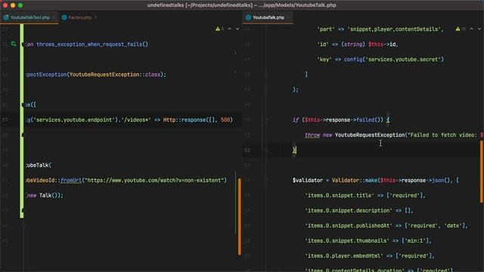The width and height of the screenshot is (484, 272).
Task: Run the throws_exception_when_request_fails test from gutter
Action: pyautogui.click(x=14, y=44)
